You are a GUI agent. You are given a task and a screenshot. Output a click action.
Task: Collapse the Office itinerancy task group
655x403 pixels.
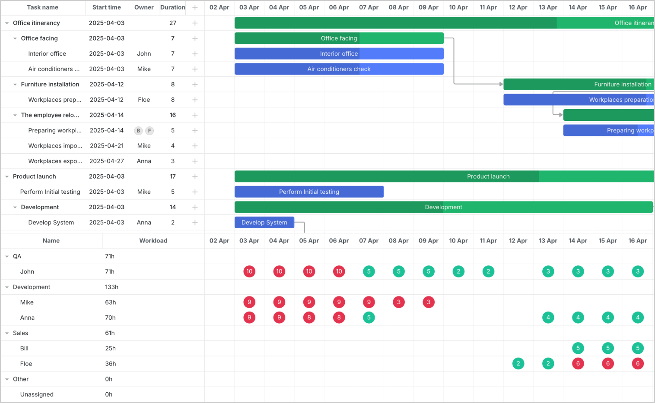(x=6, y=23)
